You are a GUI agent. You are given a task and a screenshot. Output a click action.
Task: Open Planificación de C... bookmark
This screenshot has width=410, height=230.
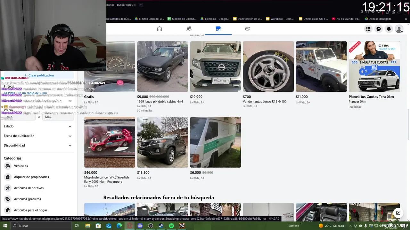pos(248,19)
